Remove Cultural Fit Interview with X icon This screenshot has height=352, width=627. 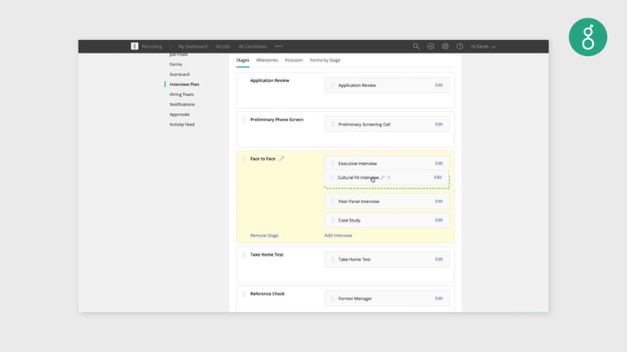click(389, 177)
